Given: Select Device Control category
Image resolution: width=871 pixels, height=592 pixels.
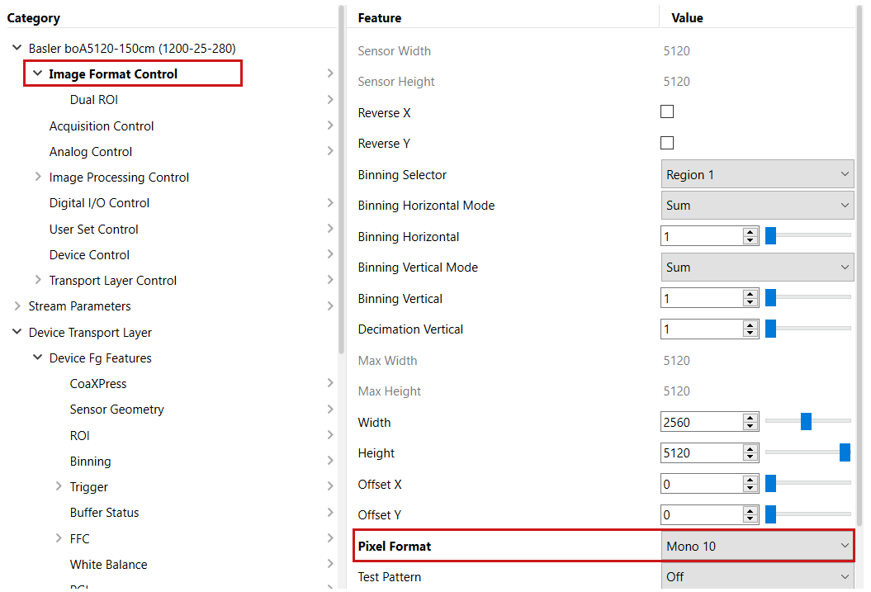Looking at the screenshot, I should 89,255.
